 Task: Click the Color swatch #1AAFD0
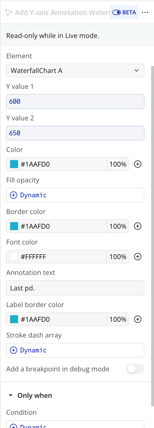coord(14,164)
